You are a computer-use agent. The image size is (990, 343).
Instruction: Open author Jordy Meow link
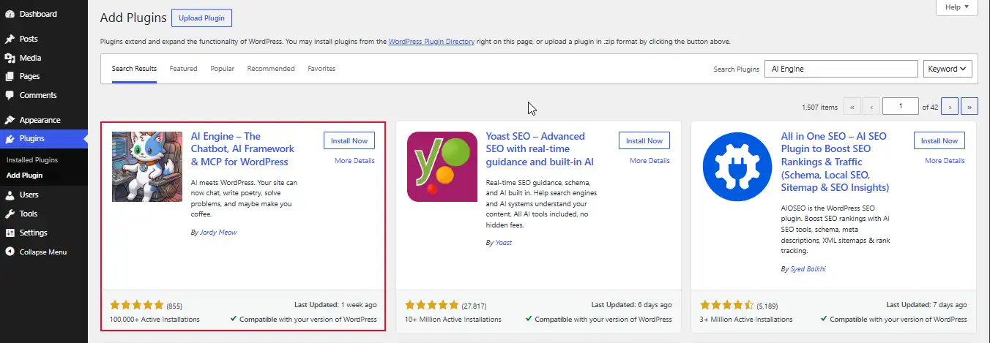218,233
